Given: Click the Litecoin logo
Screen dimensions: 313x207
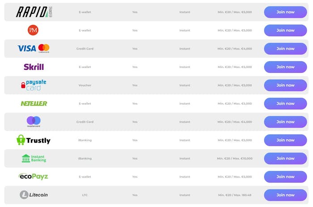Looking at the screenshot, I should (34, 195).
